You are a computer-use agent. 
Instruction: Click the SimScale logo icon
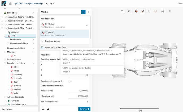(x=4, y=3)
